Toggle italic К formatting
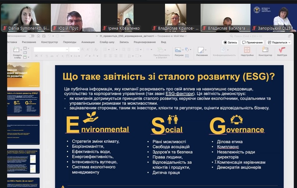Screen dimensions: 297x188 (x=41, y=56)
